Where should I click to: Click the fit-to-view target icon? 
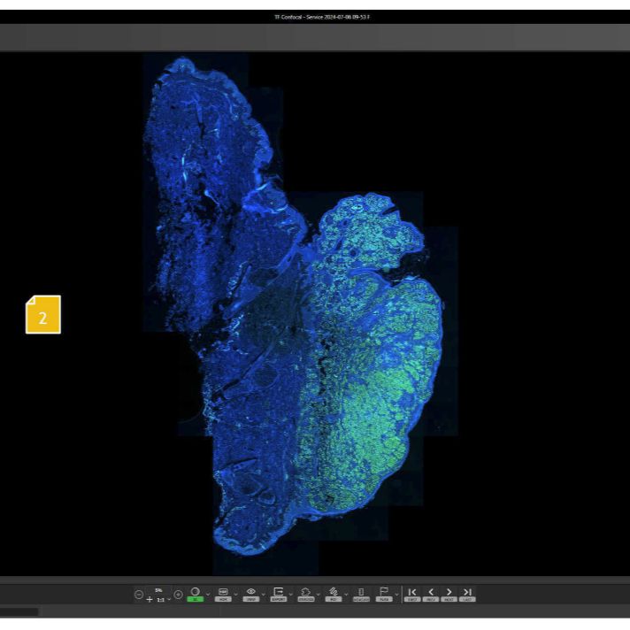tap(178, 595)
